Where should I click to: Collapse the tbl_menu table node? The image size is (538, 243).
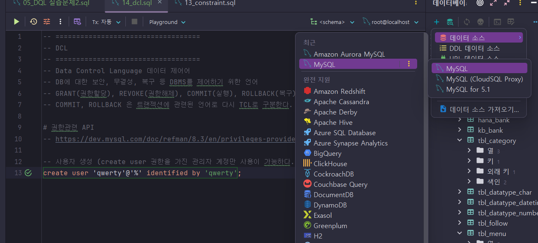tap(459, 233)
